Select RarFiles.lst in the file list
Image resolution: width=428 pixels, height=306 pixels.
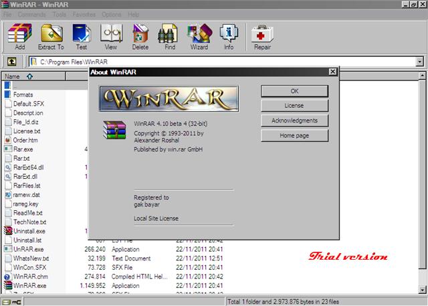[x=27, y=185]
